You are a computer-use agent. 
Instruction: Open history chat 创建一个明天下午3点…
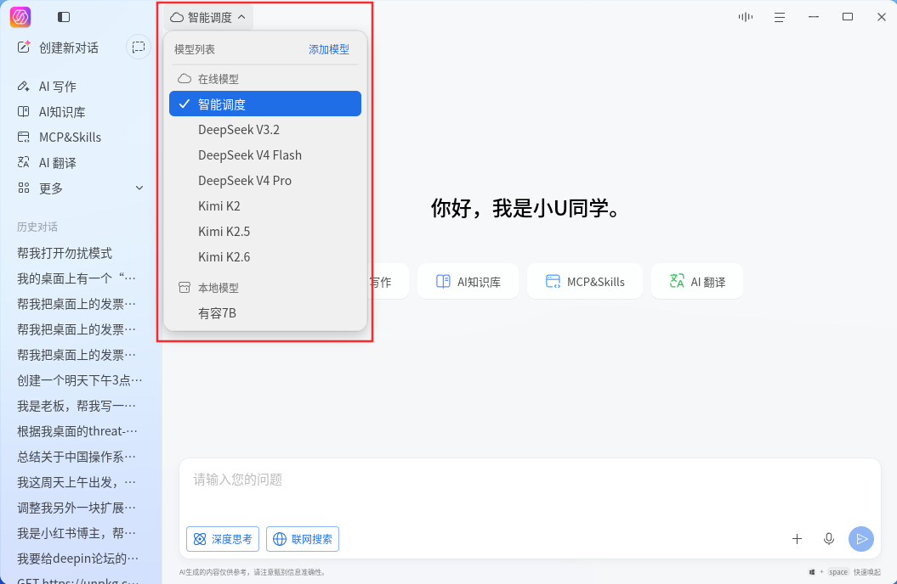click(x=80, y=380)
